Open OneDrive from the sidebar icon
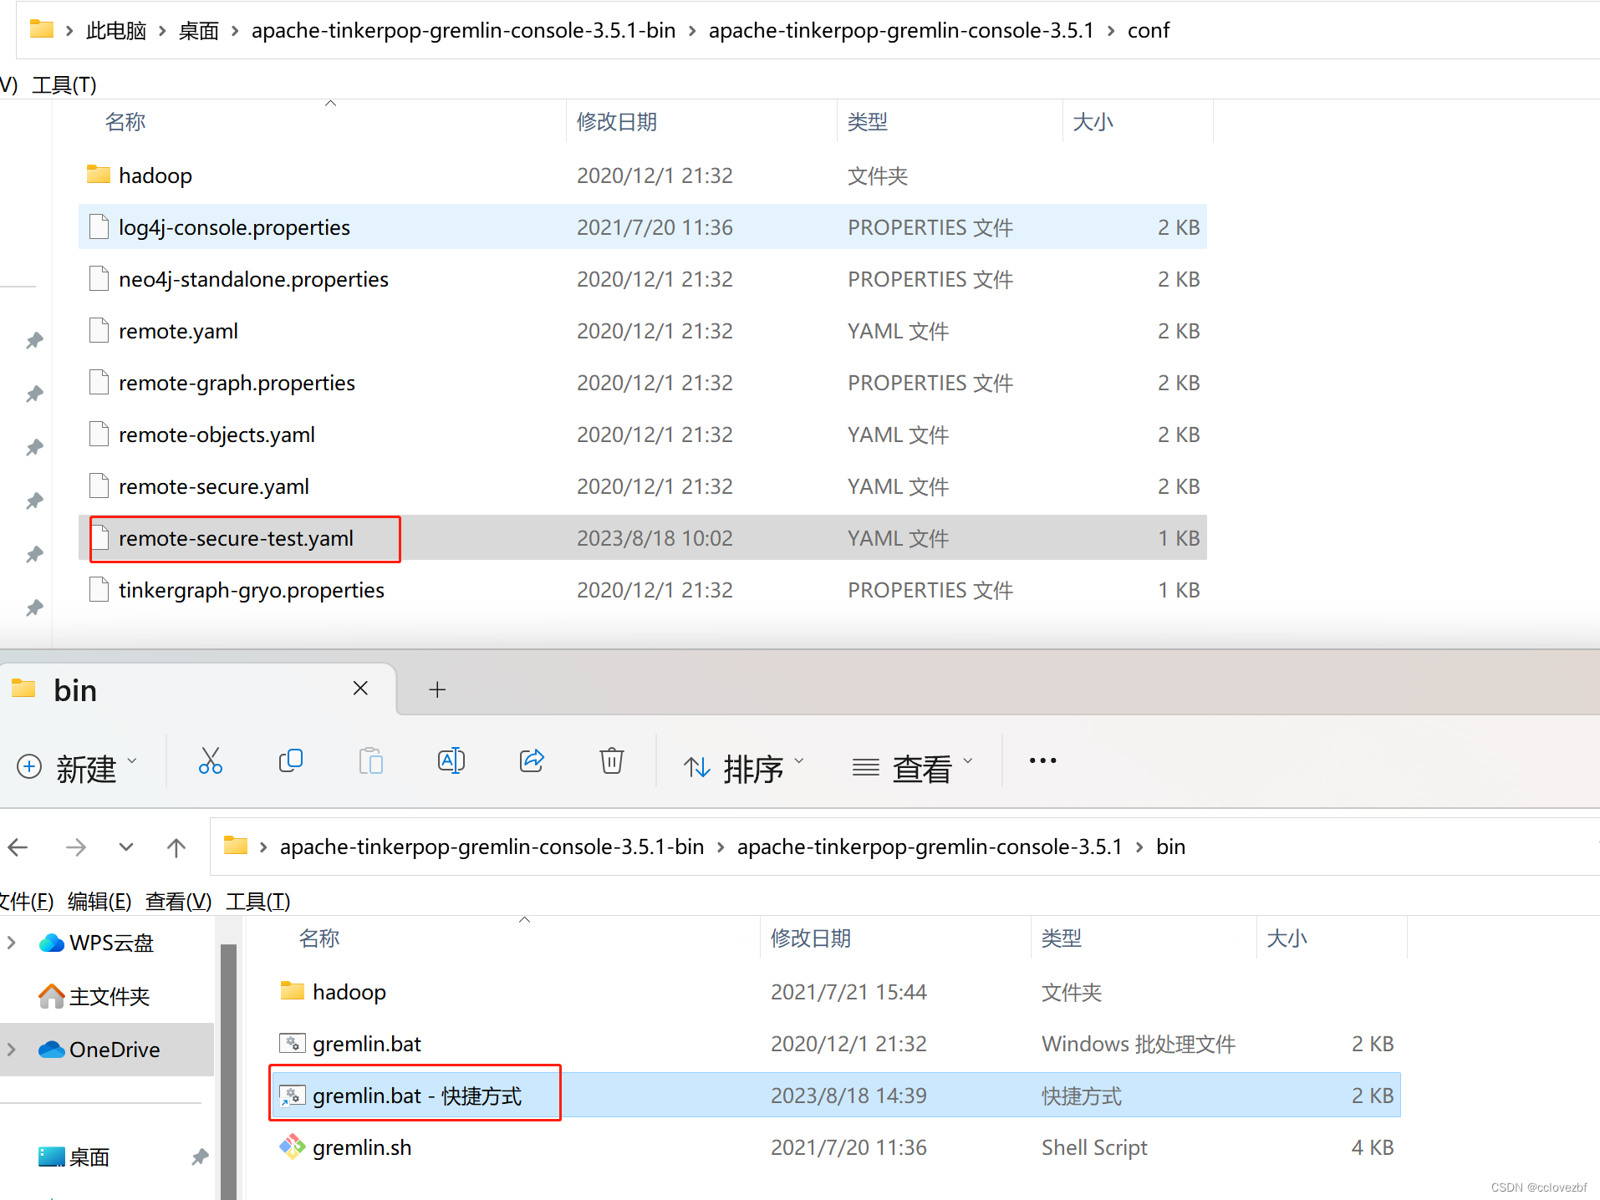 pos(52,1049)
